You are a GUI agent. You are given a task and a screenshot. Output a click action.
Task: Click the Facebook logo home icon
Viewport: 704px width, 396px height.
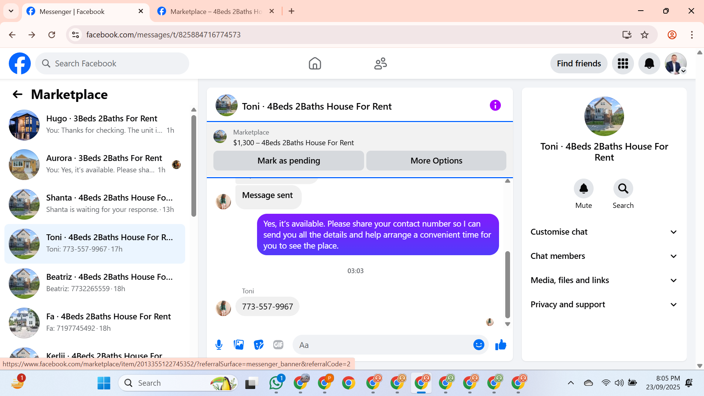[20, 63]
